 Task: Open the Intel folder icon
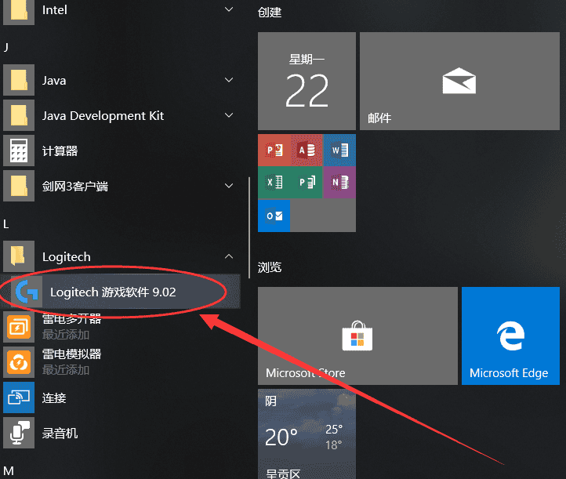(x=19, y=11)
